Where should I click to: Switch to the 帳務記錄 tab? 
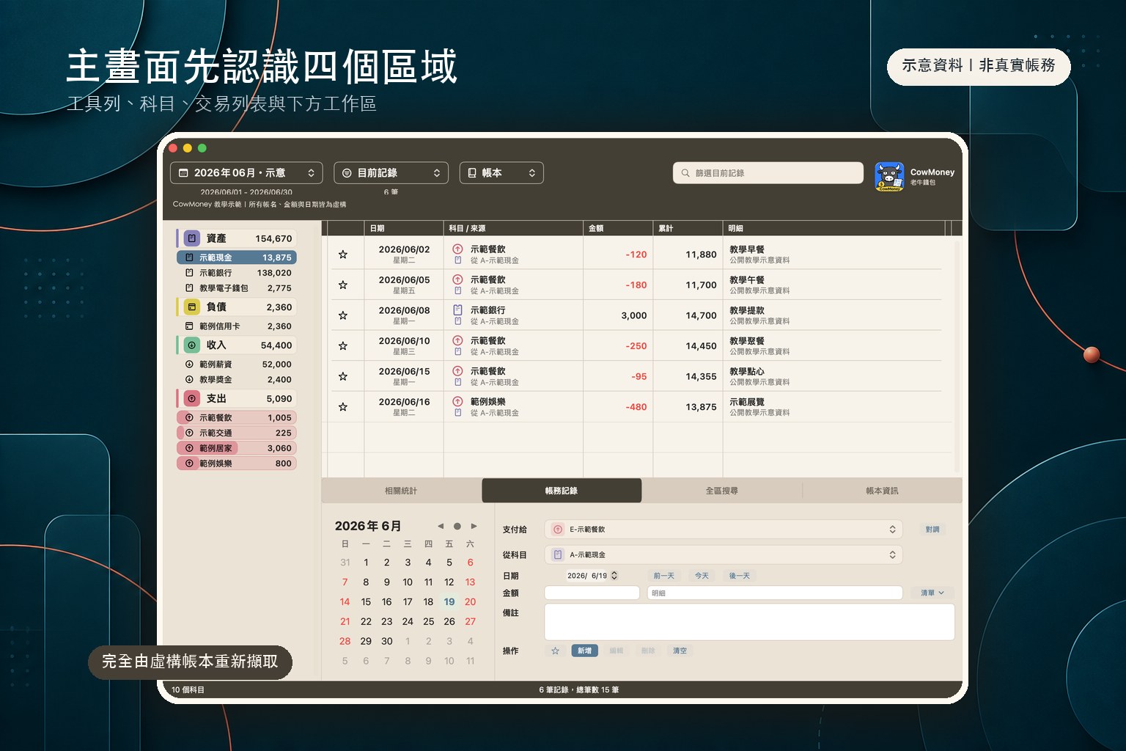point(562,491)
